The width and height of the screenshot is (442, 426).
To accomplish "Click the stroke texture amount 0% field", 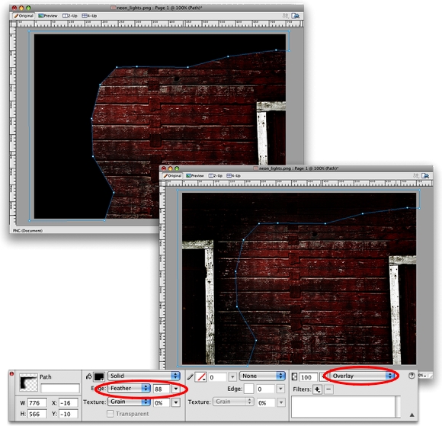I will (266, 402).
